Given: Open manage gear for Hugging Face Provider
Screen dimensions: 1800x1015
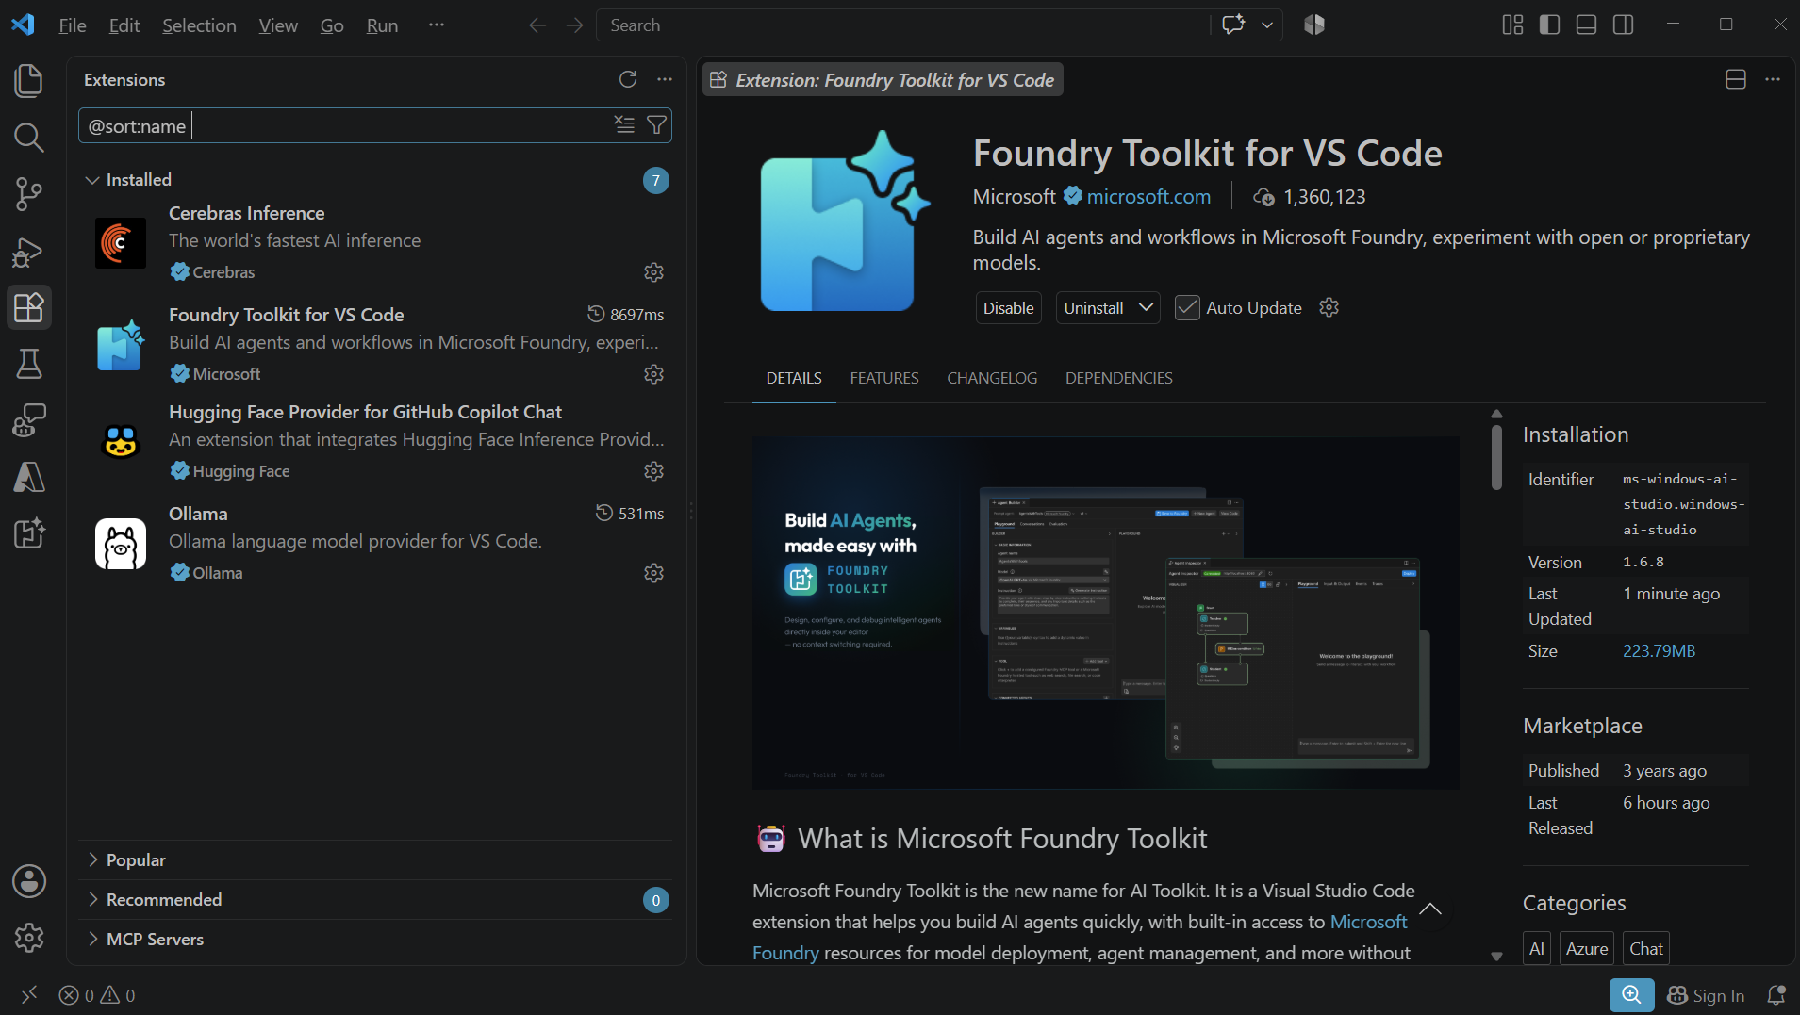Looking at the screenshot, I should click(653, 471).
